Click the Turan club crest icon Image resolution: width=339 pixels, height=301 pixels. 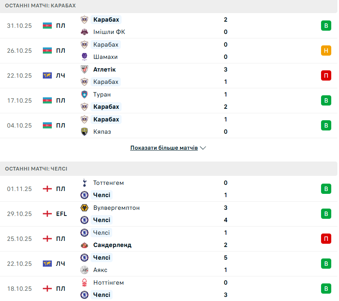click(x=84, y=94)
